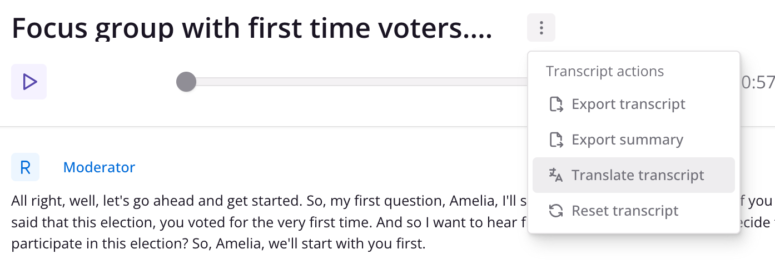Click the audio duration timestamp

[x=758, y=82]
